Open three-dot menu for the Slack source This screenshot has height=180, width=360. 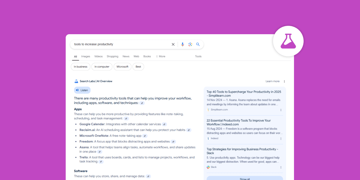click(281, 167)
